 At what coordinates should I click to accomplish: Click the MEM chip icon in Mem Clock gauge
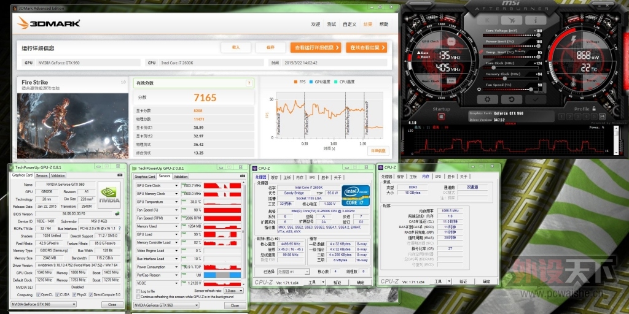click(451, 80)
